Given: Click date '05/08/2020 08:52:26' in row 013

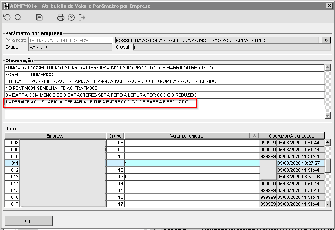Looking at the screenshot, I should 301,177.
